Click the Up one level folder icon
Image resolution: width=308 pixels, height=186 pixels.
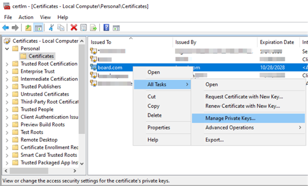coord(28,28)
